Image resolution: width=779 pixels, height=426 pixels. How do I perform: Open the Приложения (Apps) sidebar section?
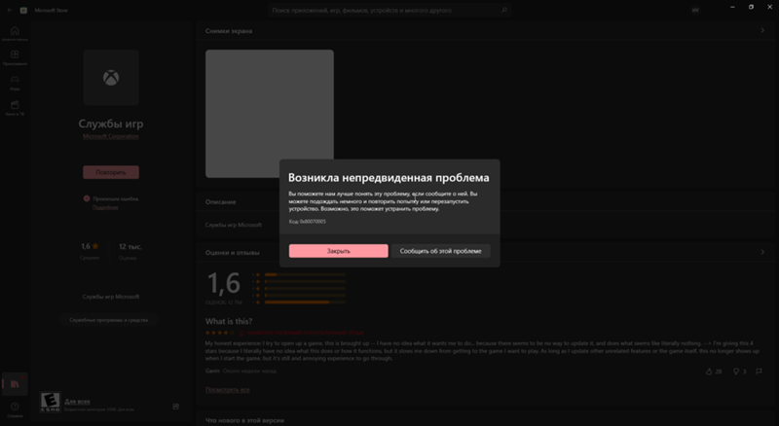pyautogui.click(x=15, y=57)
